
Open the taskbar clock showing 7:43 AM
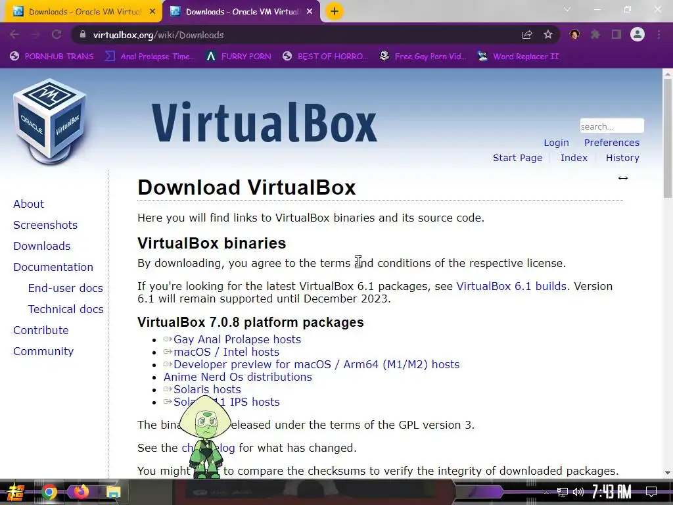point(611,492)
